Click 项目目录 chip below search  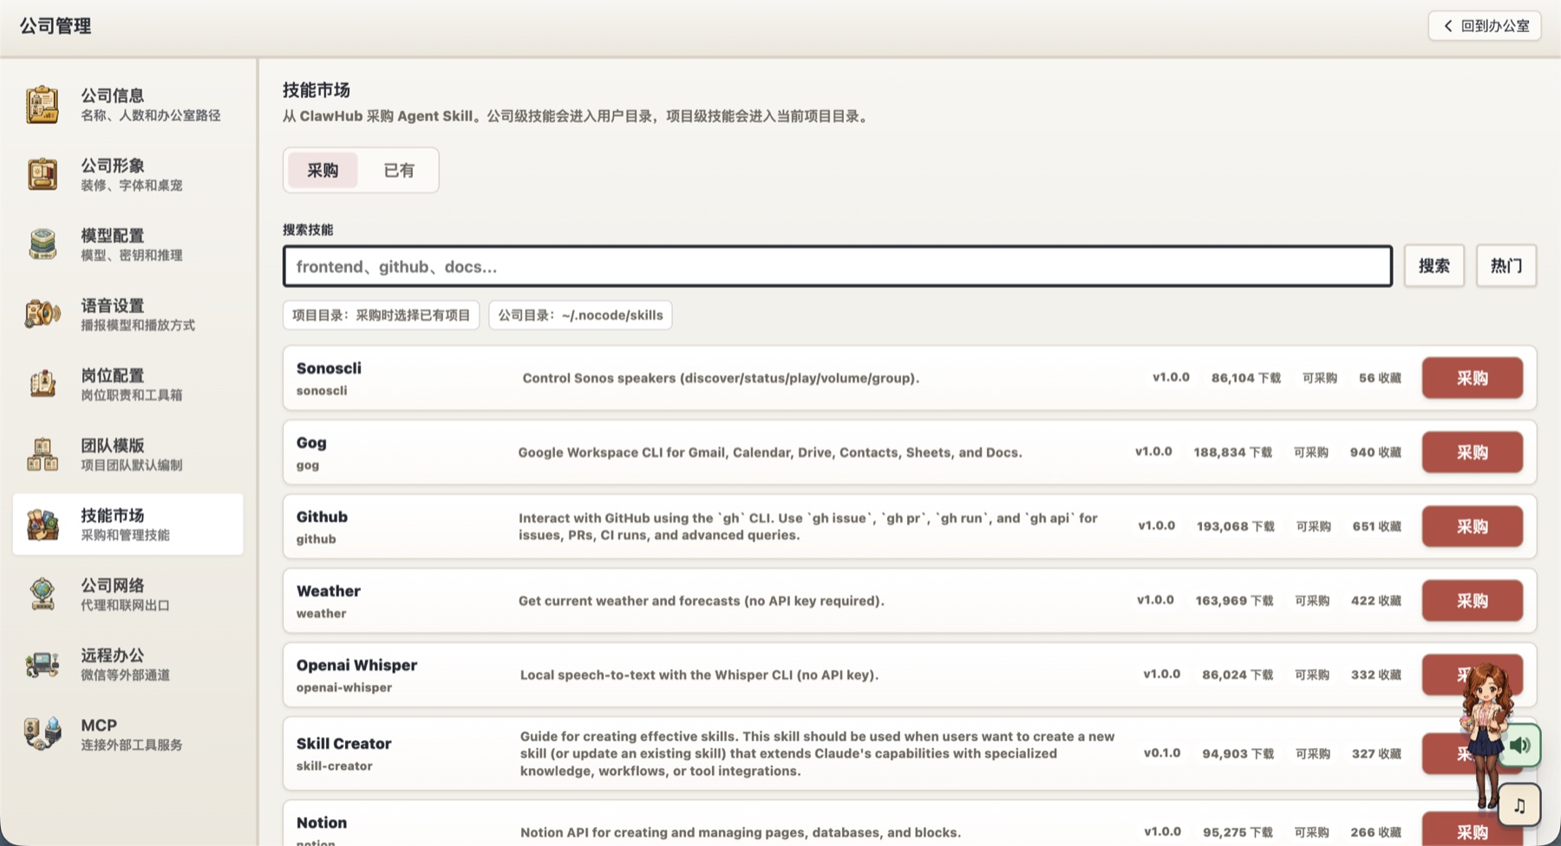pyautogui.click(x=381, y=316)
